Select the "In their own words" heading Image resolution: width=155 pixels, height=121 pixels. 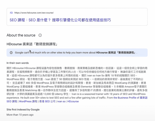pyautogui.click(x=17, y=63)
